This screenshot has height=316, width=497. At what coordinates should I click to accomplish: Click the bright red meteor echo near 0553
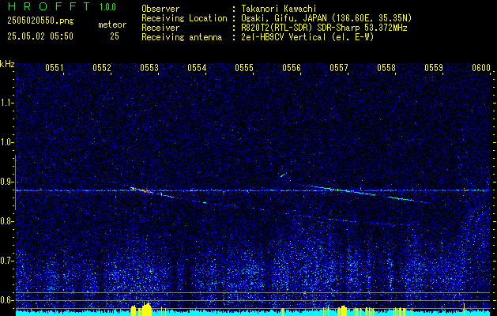[x=146, y=191]
